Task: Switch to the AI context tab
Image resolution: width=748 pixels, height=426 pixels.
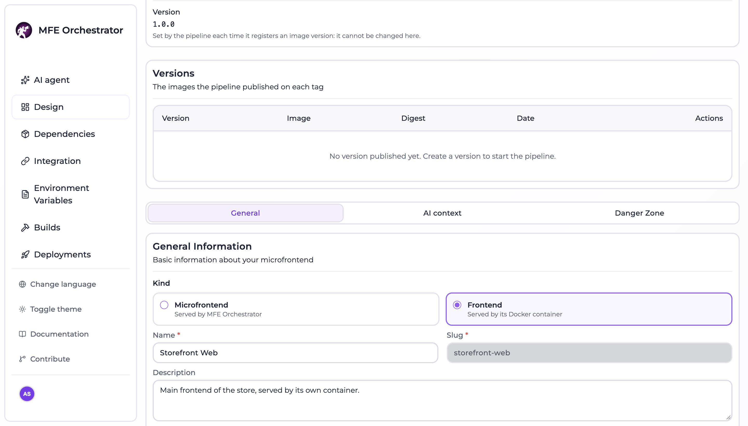Action: click(442, 213)
